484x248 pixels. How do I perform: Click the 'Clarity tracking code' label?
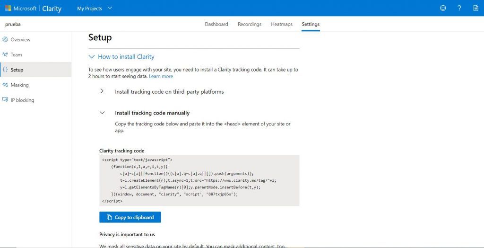pyautogui.click(x=121, y=151)
